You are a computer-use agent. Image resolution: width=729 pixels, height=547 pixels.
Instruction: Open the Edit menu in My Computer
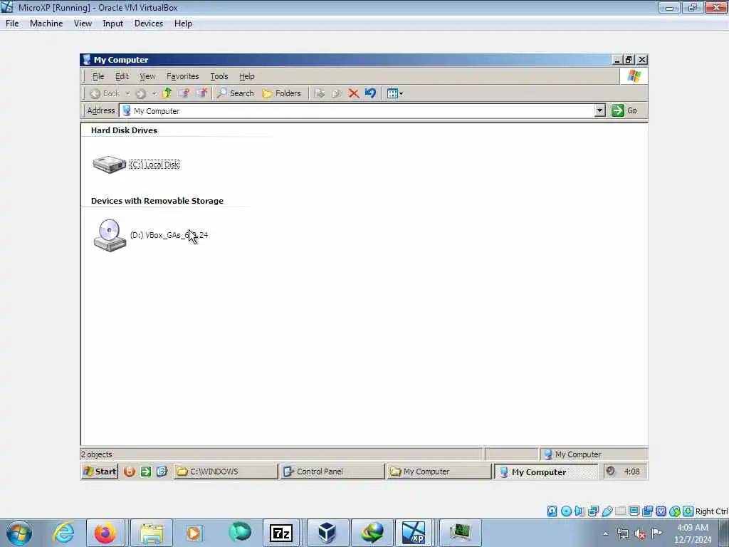coord(122,76)
